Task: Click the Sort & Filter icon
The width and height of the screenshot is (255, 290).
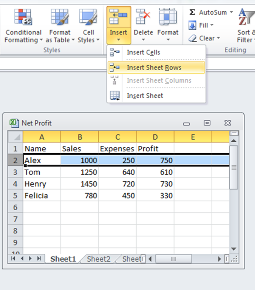Action: click(x=246, y=17)
